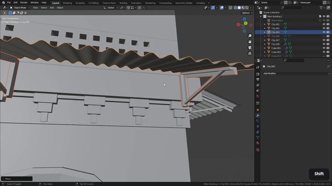Switch to the Sculpting workspace tab
This screenshot has height=186, width=332.
pos(80,3)
